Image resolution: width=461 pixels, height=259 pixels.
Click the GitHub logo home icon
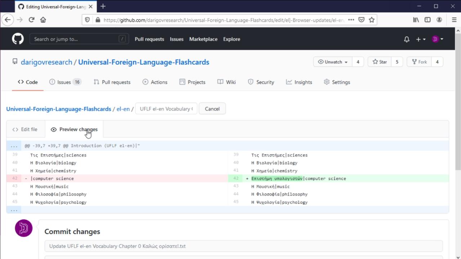pos(18,39)
